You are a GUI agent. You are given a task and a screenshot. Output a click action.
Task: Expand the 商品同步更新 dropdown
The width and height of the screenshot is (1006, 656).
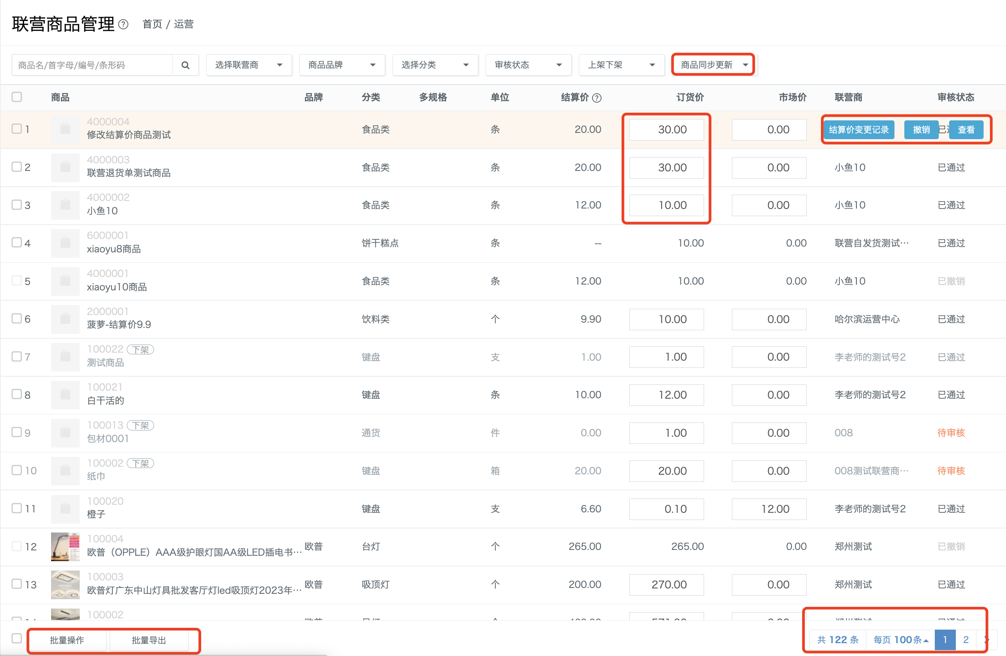[x=714, y=65]
